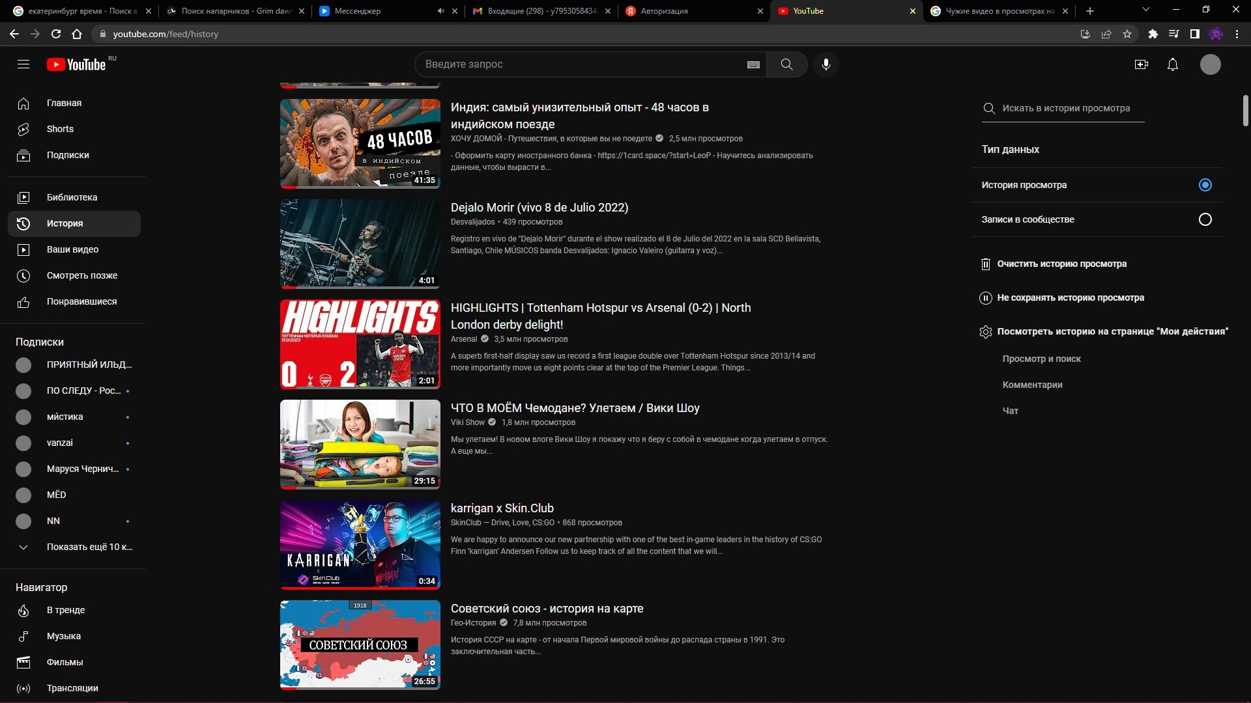Image resolution: width=1251 pixels, height=703 pixels.
Task: Open Фильмы in Navigator
Action: point(74,662)
